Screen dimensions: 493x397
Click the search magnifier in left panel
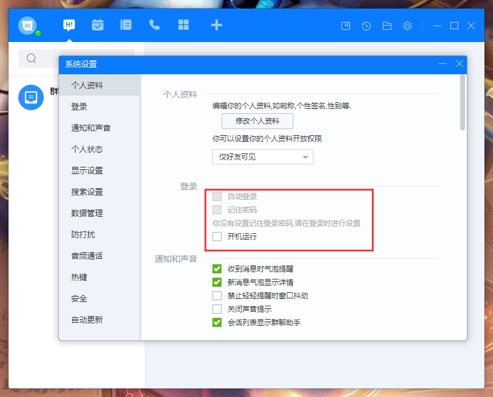pos(32,58)
